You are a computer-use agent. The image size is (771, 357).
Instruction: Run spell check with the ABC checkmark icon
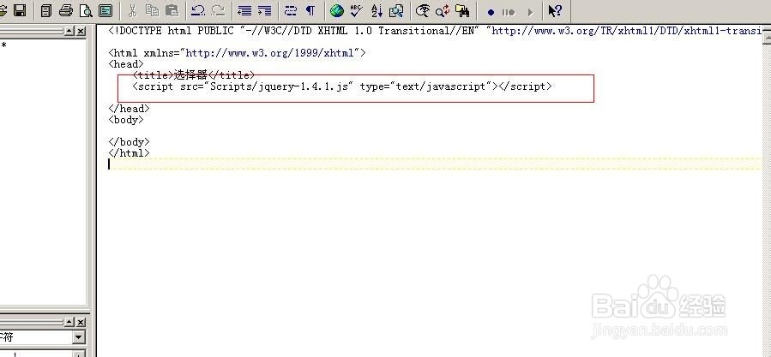357,10
